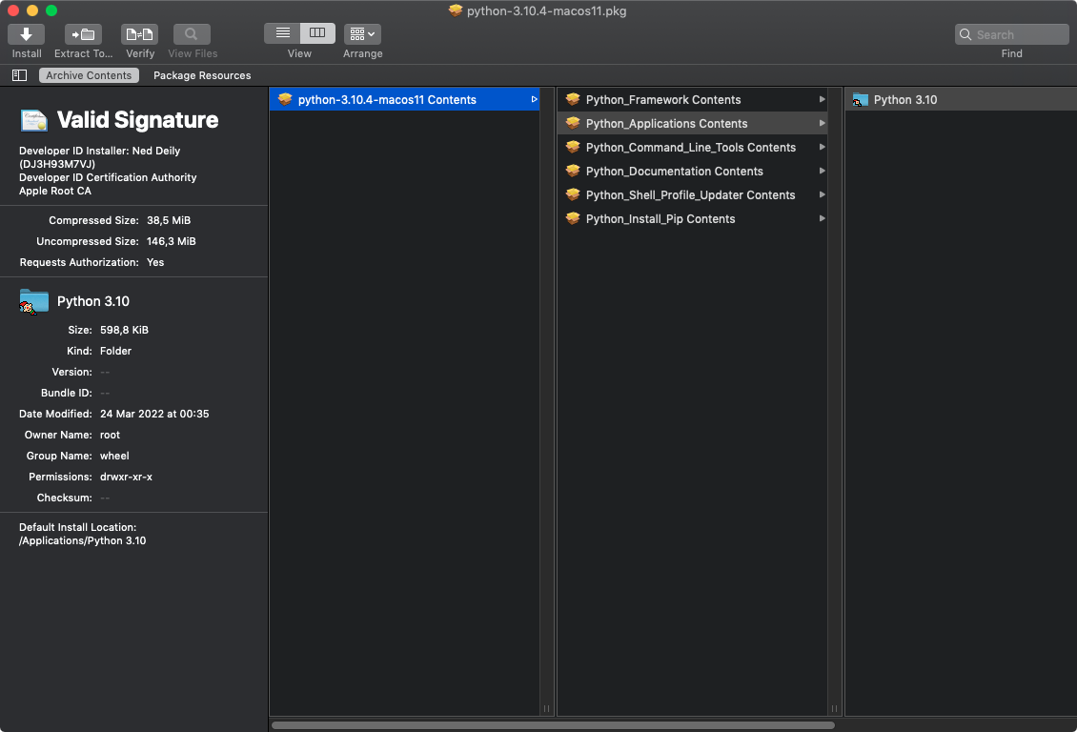Select the Archive Contents tab

pos(89,75)
